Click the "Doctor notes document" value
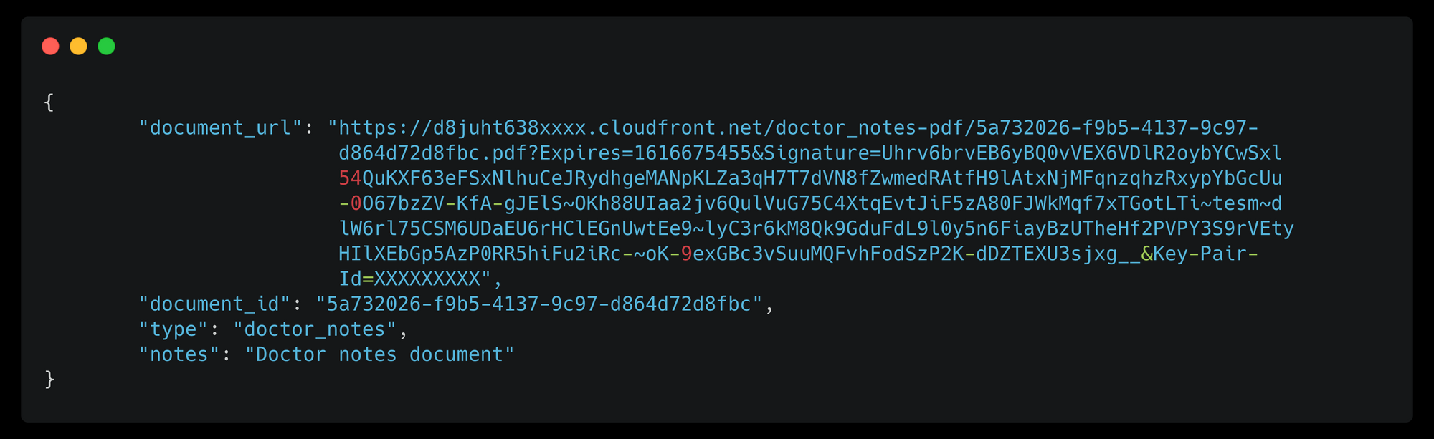The width and height of the screenshot is (1434, 439). [379, 354]
